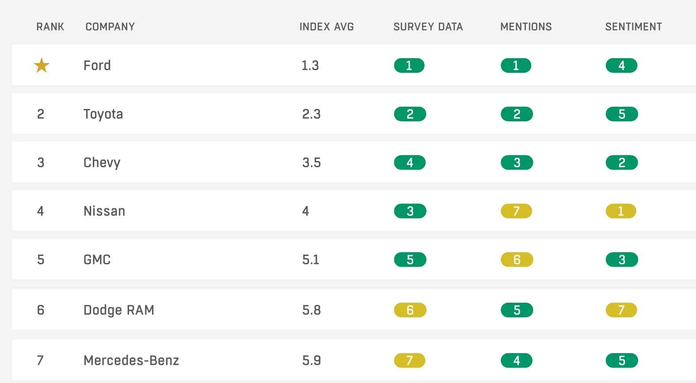
Task: Click Chevy's mentions badge 3
Action: point(517,162)
